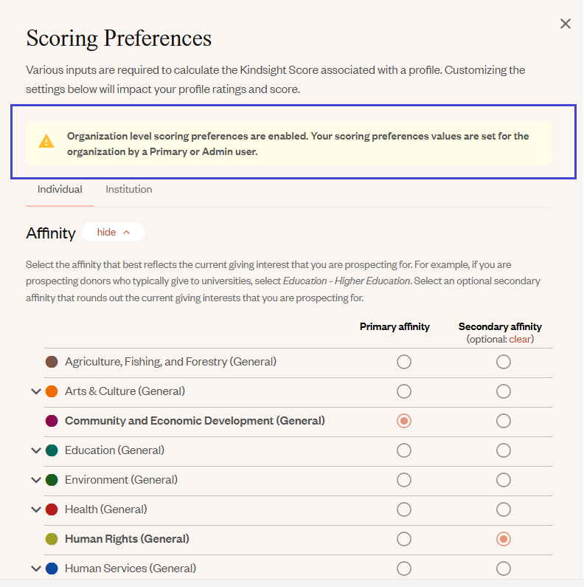Expand the Arts & Culture subcategories
Screen dimensions: 584x587
[x=36, y=391]
